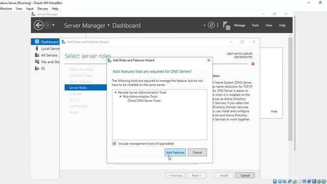The width and height of the screenshot is (327, 184).
Task: Open the Tools menu
Action: click(x=255, y=25)
